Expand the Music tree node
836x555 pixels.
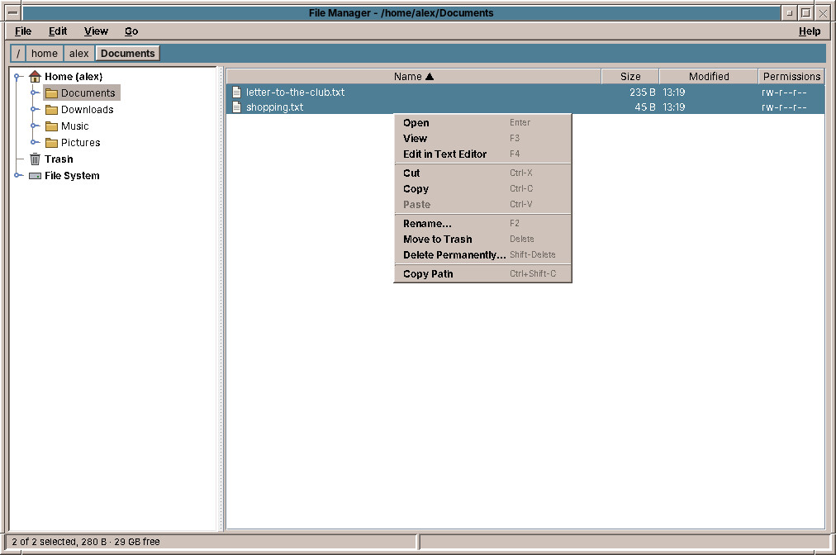pos(34,126)
